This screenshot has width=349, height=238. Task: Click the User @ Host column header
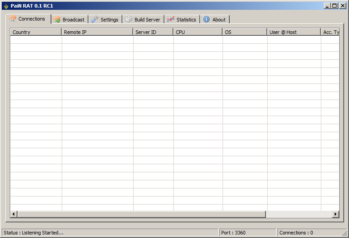point(294,32)
